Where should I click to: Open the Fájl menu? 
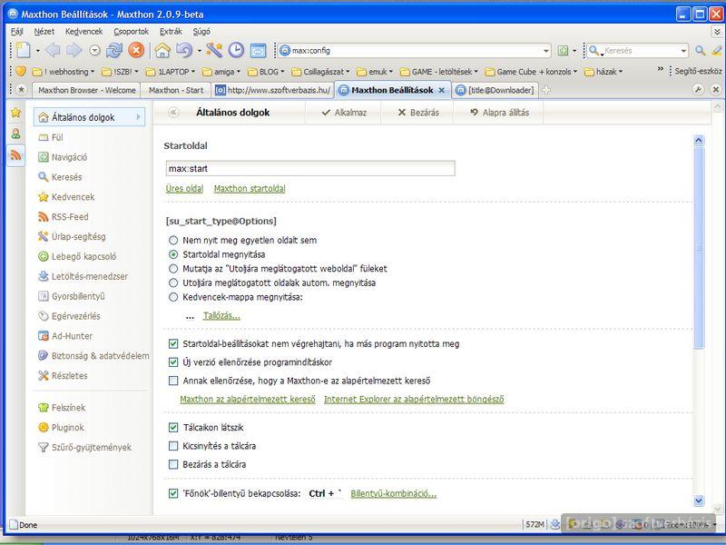point(16,32)
